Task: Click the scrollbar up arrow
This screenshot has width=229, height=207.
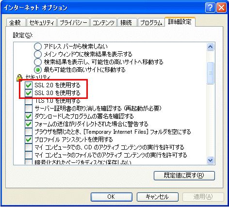Action: coord(211,47)
